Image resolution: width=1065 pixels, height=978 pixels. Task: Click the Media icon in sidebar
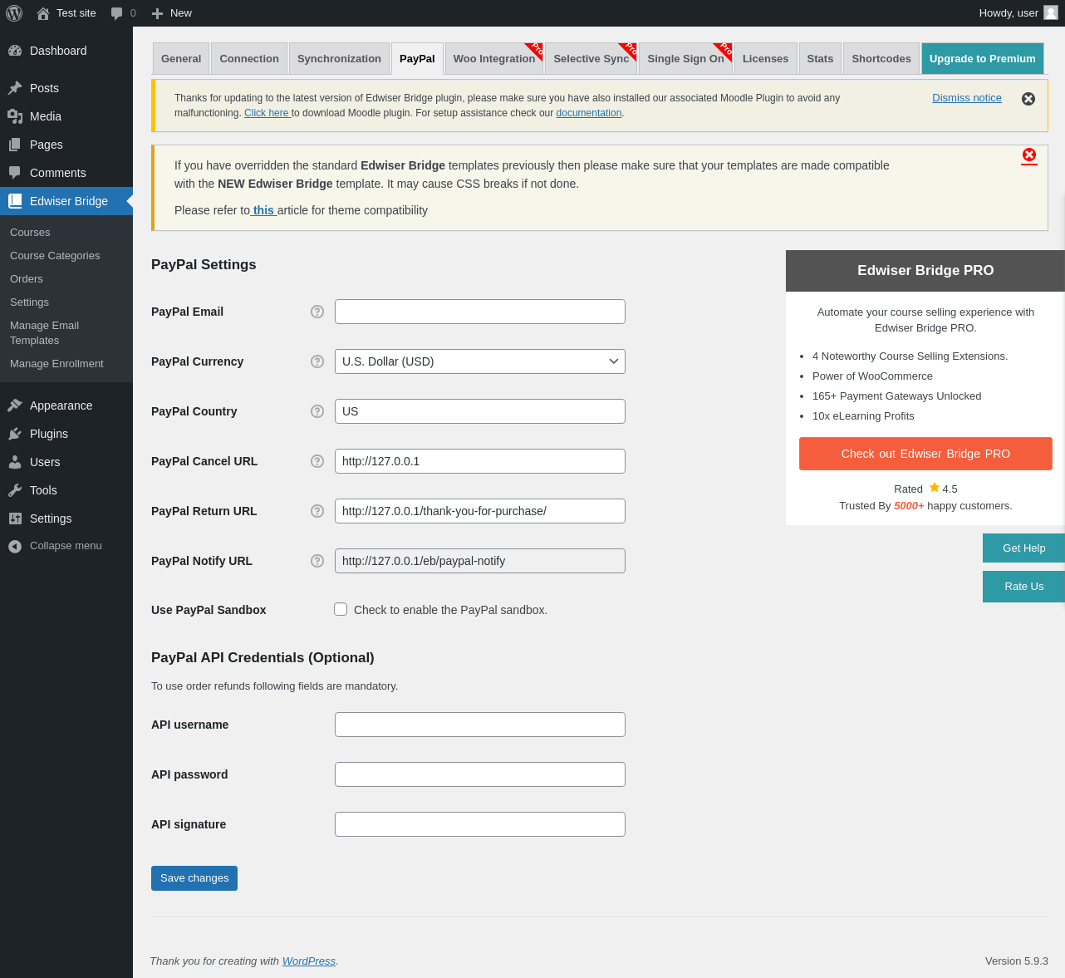(x=15, y=116)
